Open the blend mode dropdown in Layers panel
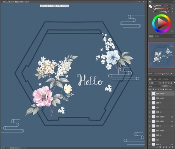175x149 pixels. tap(155, 86)
